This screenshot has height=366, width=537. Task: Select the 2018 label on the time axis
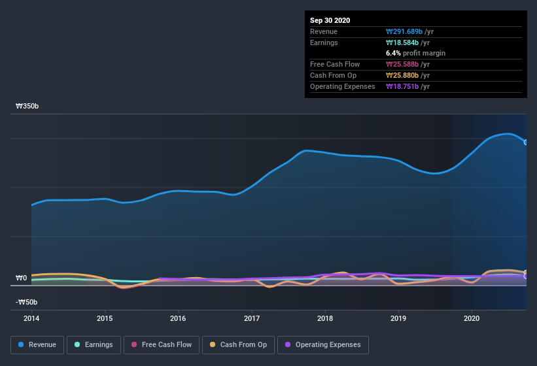tap(325, 318)
